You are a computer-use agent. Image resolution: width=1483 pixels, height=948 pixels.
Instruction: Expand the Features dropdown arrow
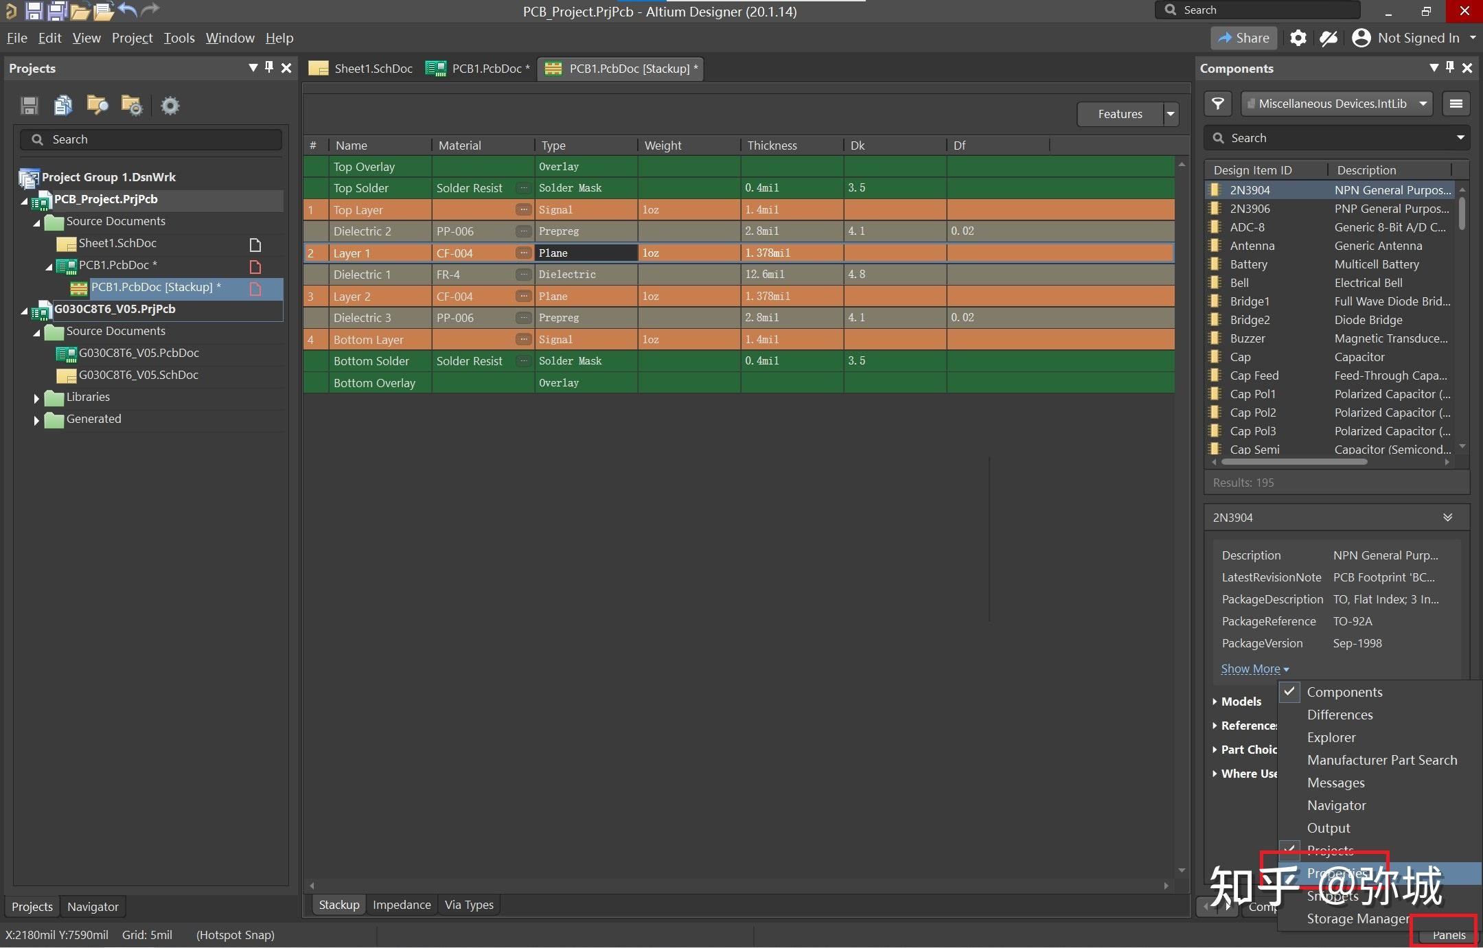tap(1171, 114)
